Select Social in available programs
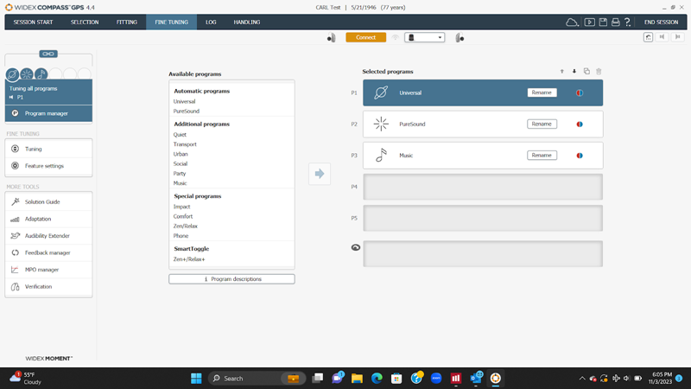The width and height of the screenshot is (691, 389). click(181, 163)
